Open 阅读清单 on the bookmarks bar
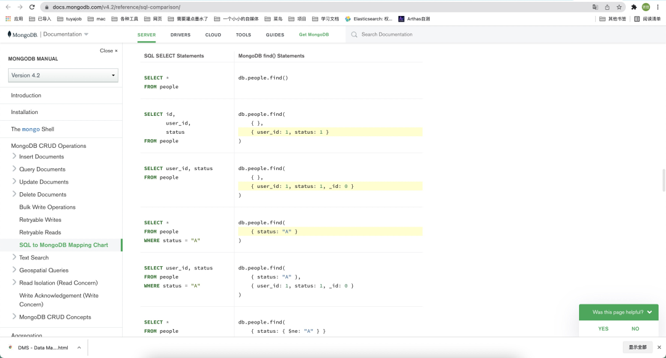Viewport: 666px width, 358px height. 651,18
